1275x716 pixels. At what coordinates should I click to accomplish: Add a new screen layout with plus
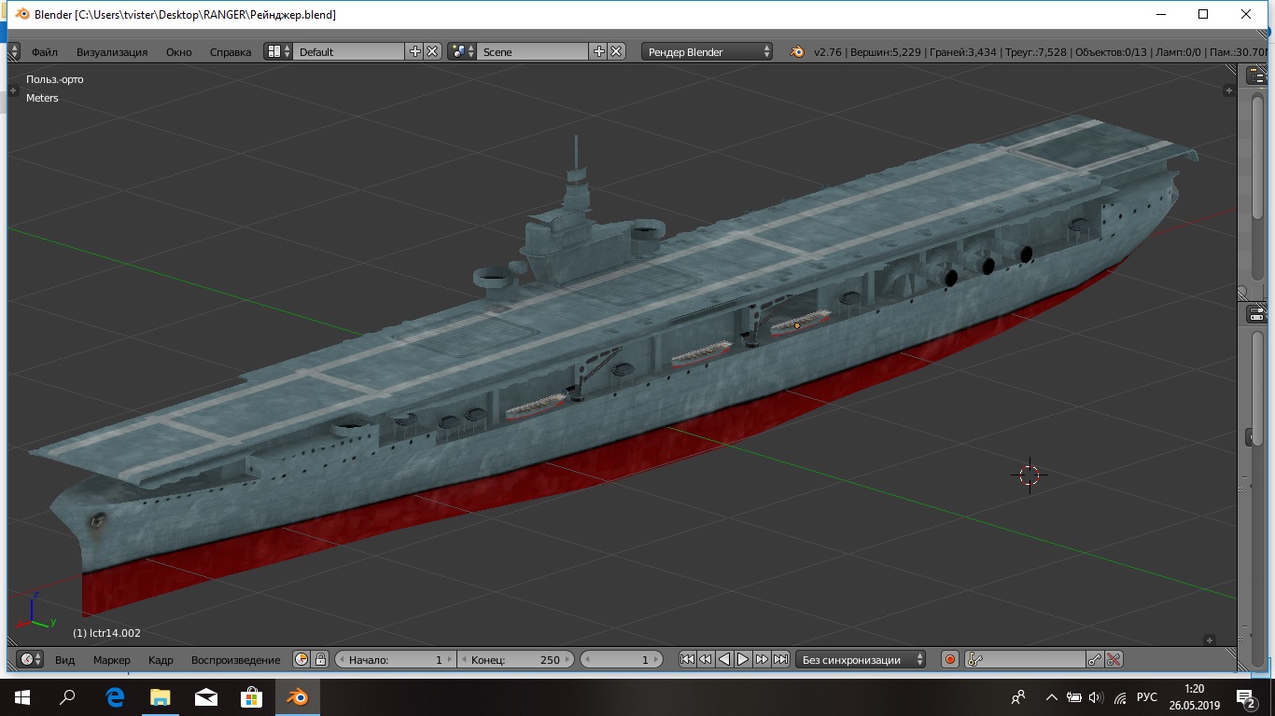[x=415, y=51]
